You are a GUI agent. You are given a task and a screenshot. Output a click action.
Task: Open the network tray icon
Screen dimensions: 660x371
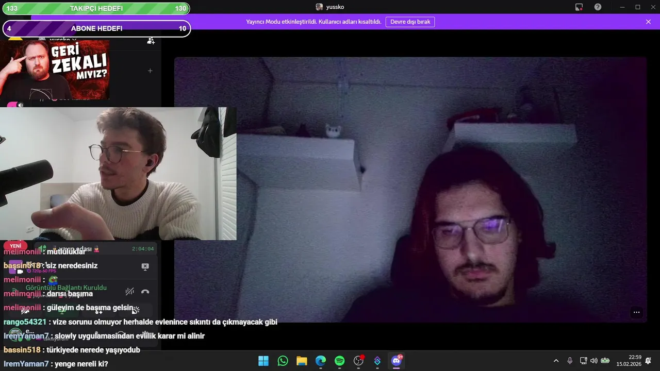coord(583,361)
